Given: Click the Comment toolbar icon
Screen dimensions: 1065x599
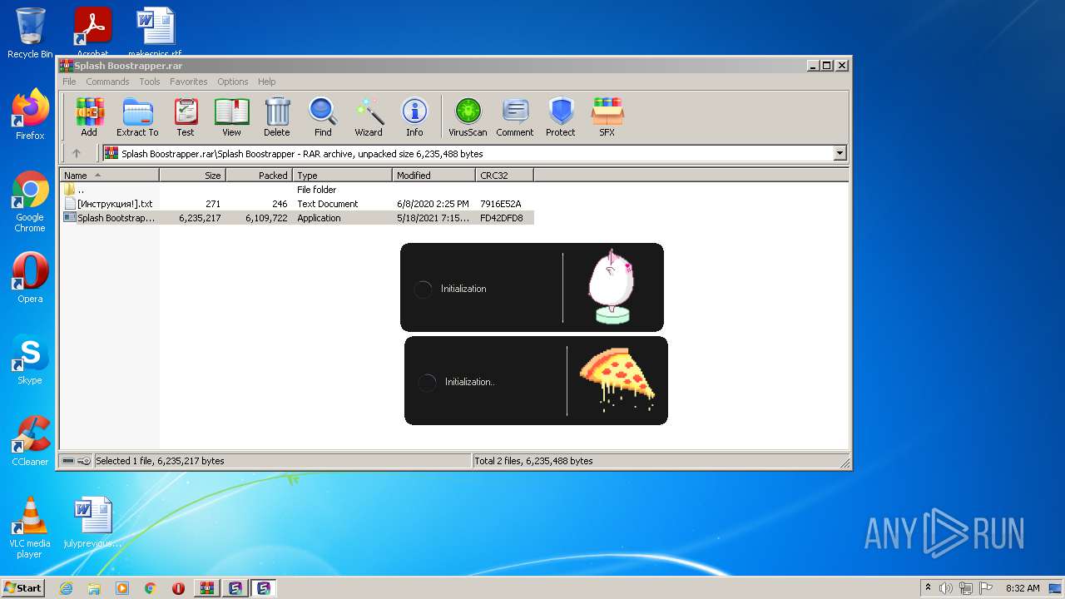Looking at the screenshot, I should tap(515, 117).
